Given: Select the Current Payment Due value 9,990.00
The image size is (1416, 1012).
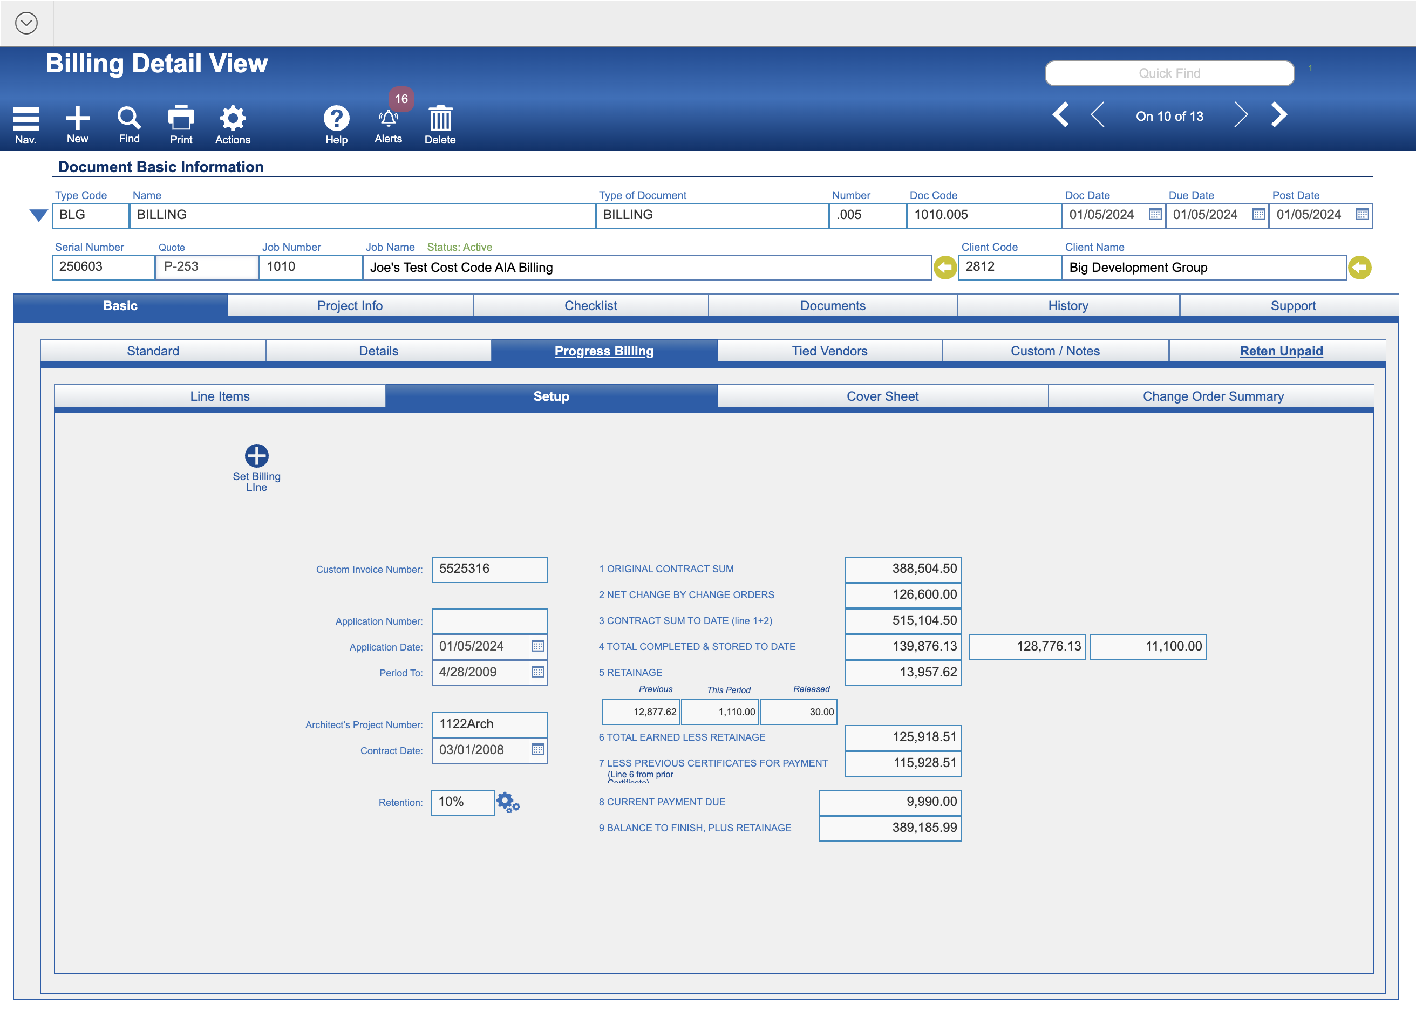Looking at the screenshot, I should pos(890,802).
